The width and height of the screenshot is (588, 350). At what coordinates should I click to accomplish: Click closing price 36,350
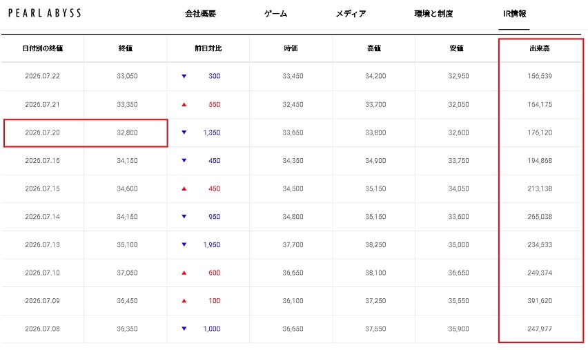127,329
